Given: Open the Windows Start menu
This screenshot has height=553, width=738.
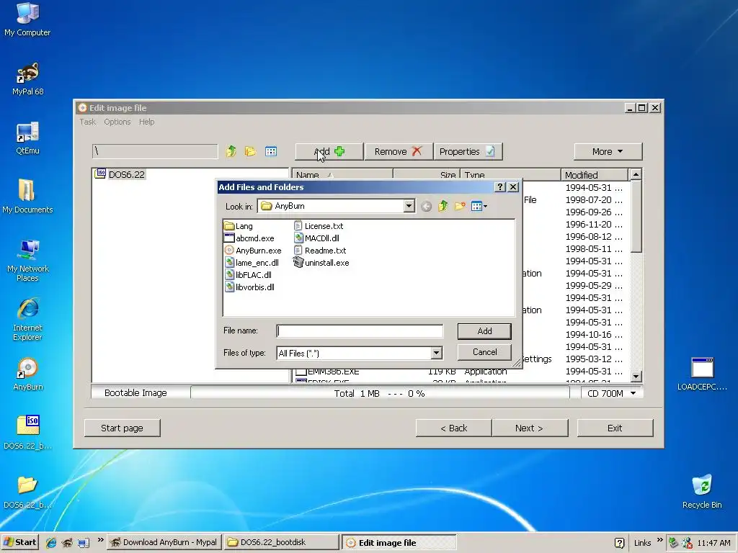Looking at the screenshot, I should pyautogui.click(x=19, y=542).
